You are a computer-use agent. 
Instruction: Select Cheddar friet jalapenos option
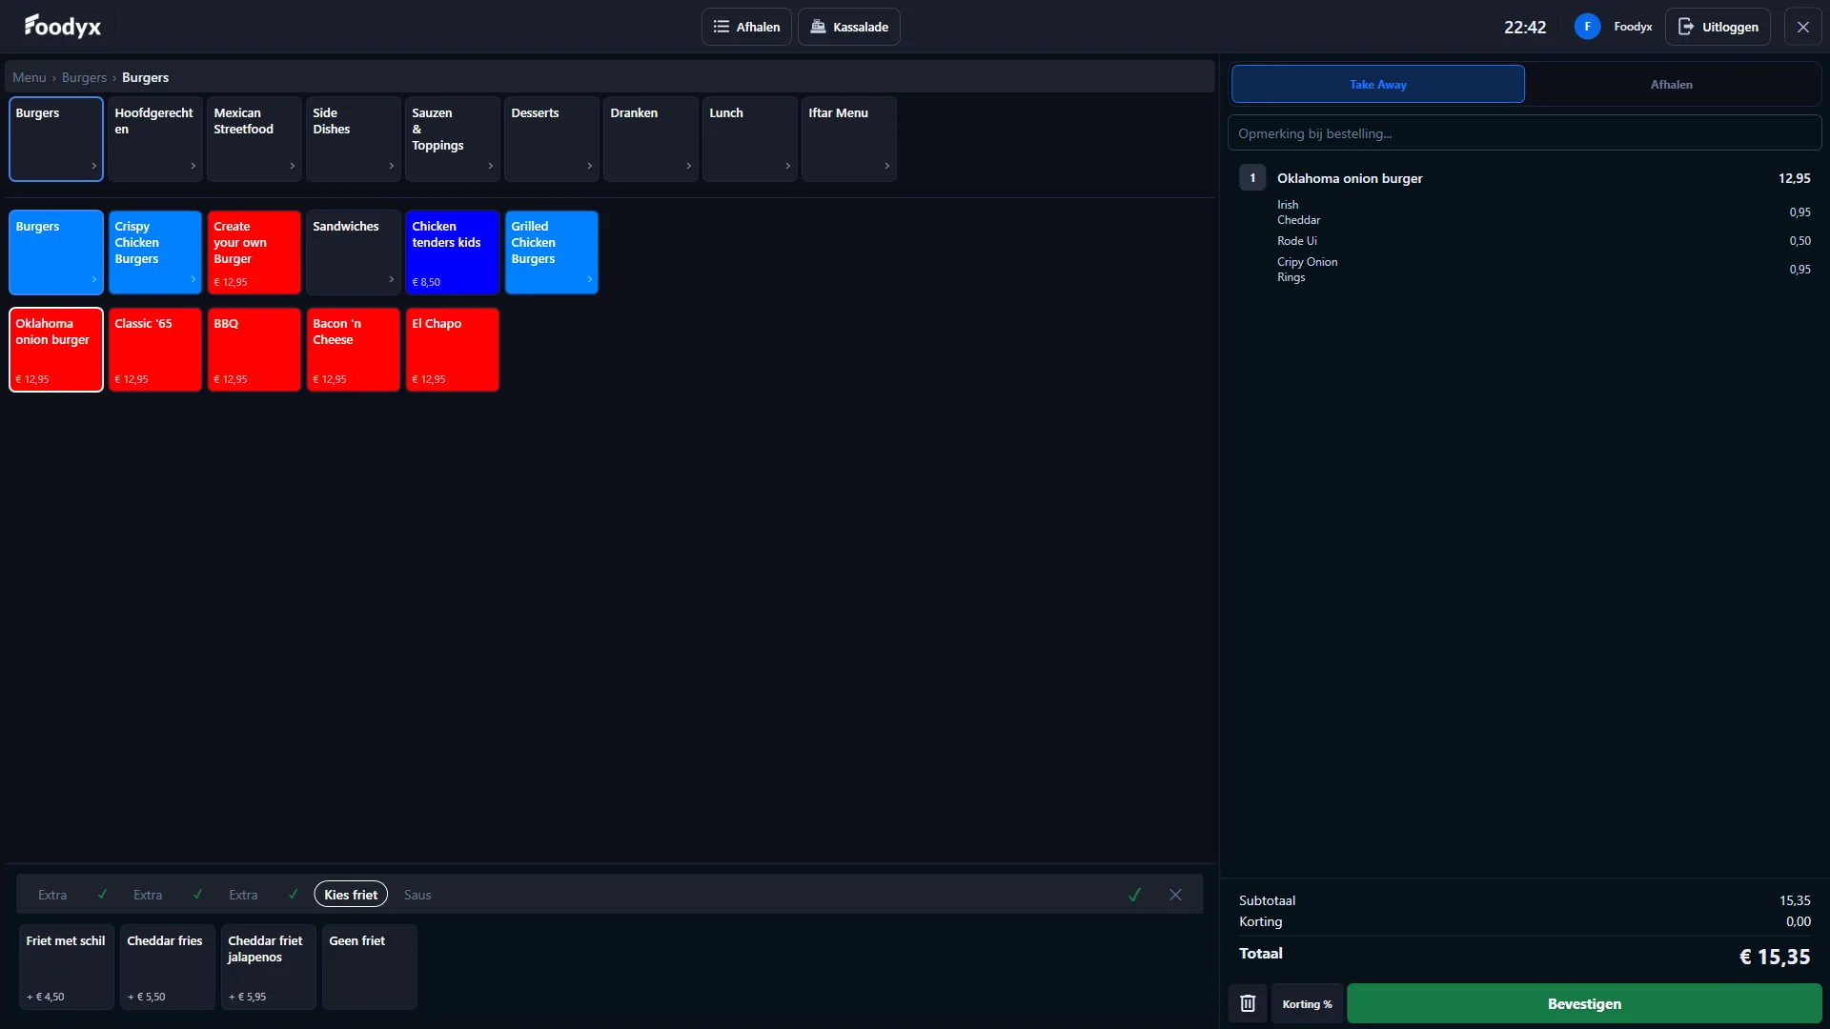[269, 967]
